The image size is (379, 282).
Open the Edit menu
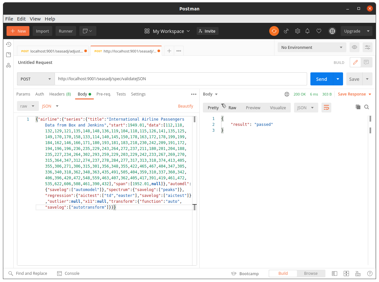click(x=21, y=19)
